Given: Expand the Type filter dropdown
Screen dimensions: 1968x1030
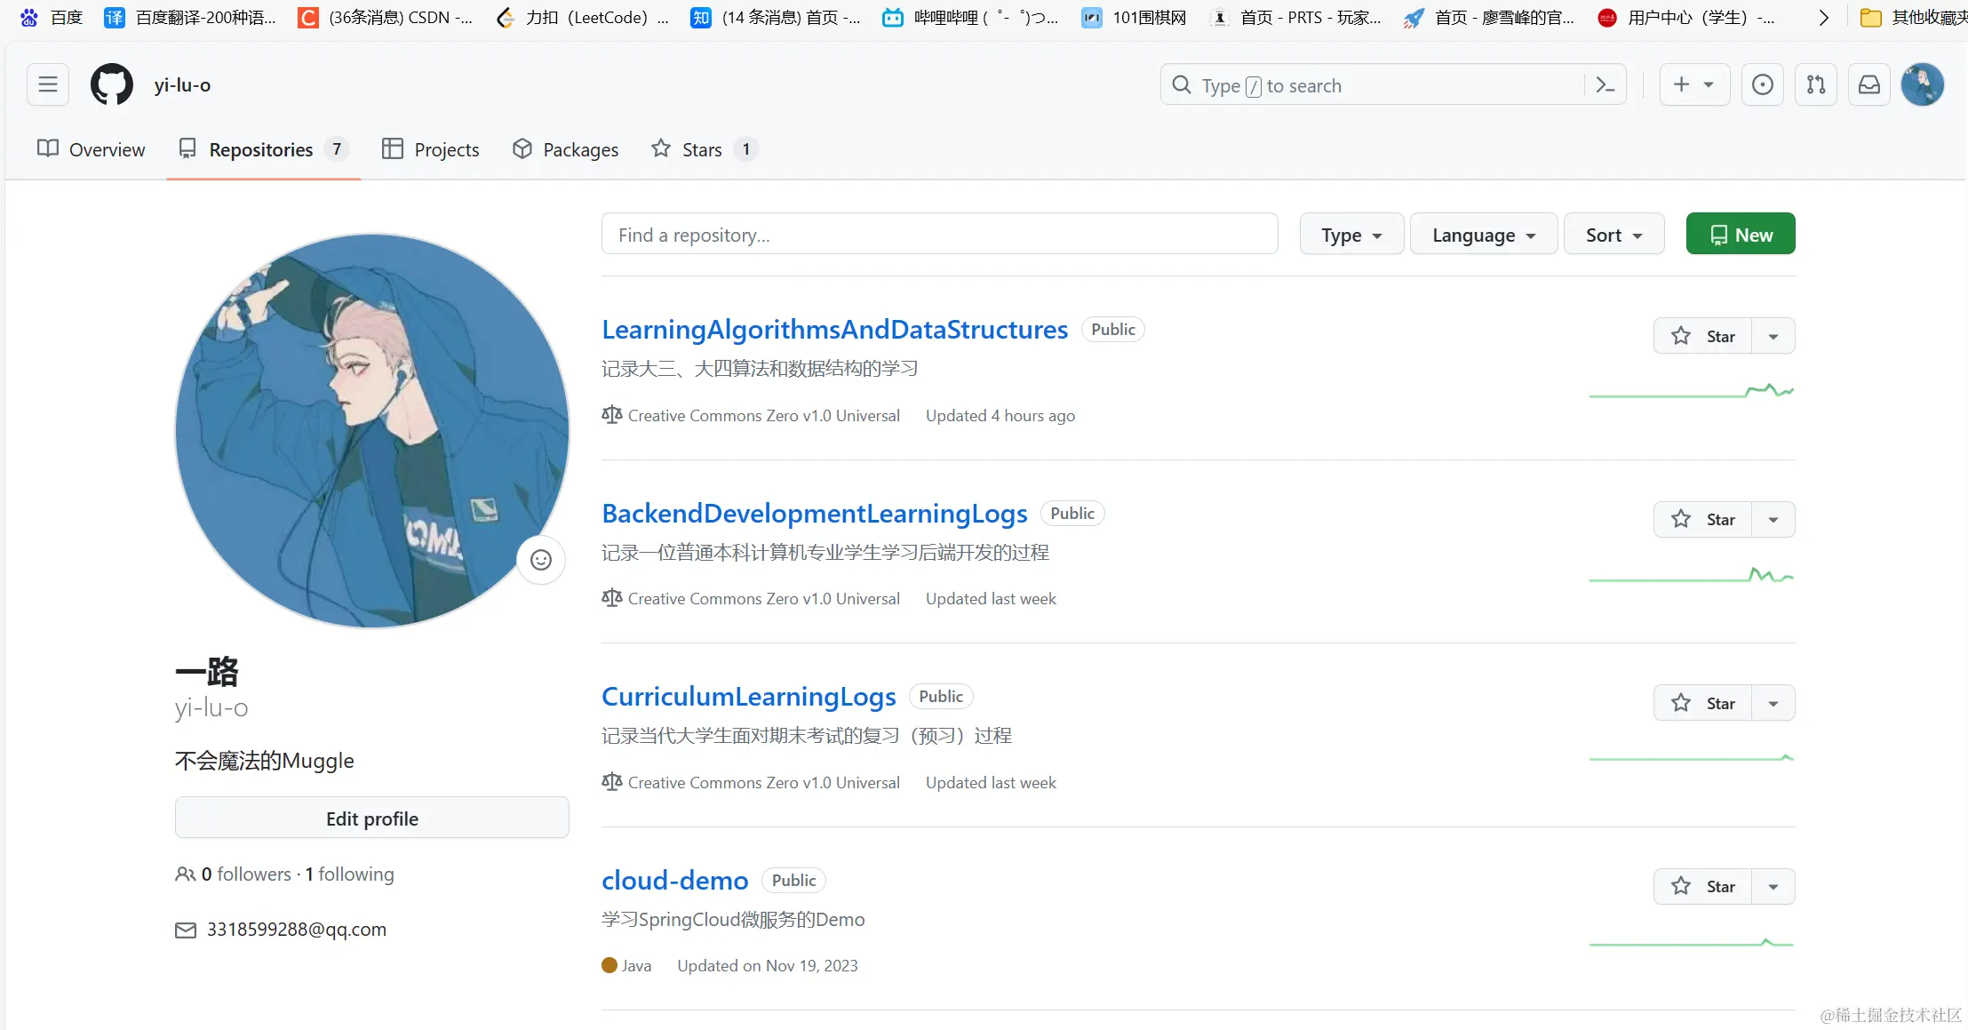Looking at the screenshot, I should click(1351, 235).
